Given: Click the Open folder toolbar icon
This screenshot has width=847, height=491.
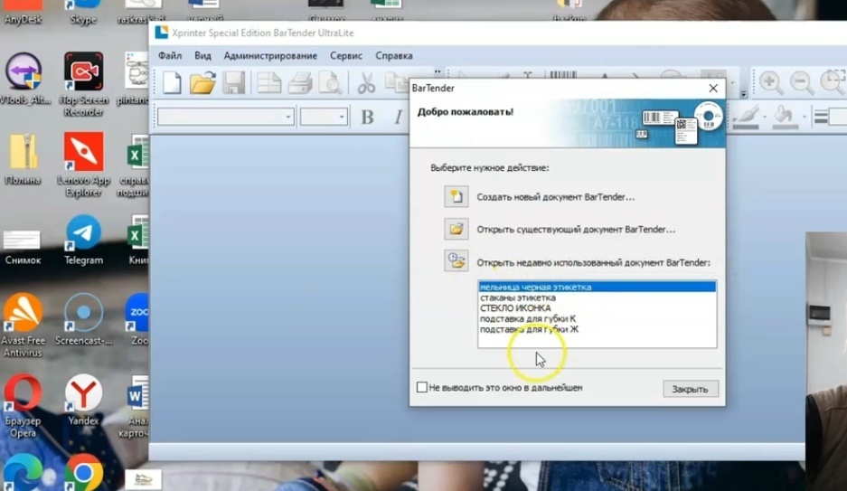Looking at the screenshot, I should 202,83.
